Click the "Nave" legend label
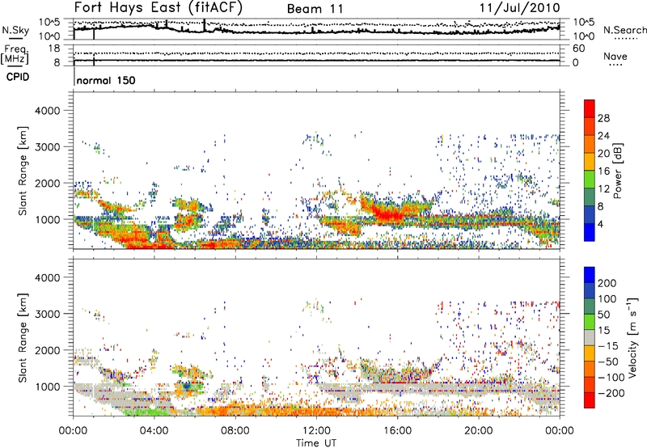Viewport: 647px width, 448px height. (x=615, y=57)
